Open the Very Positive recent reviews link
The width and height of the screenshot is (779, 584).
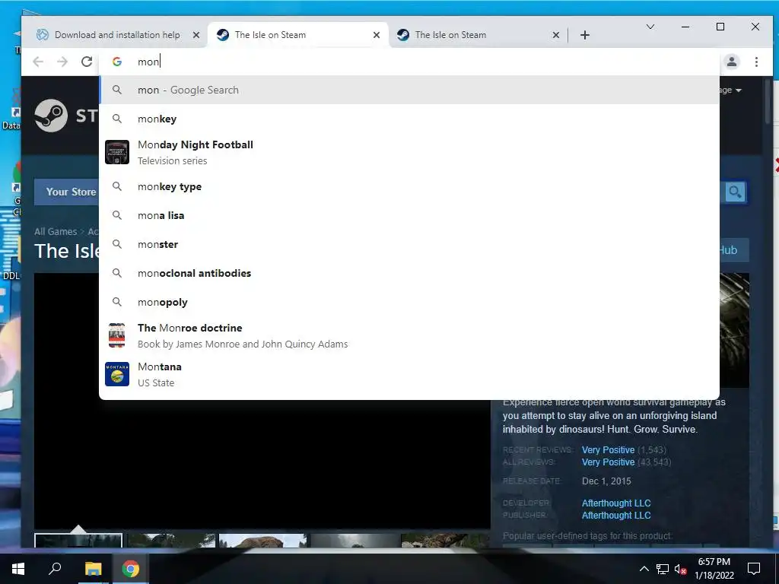click(x=608, y=450)
